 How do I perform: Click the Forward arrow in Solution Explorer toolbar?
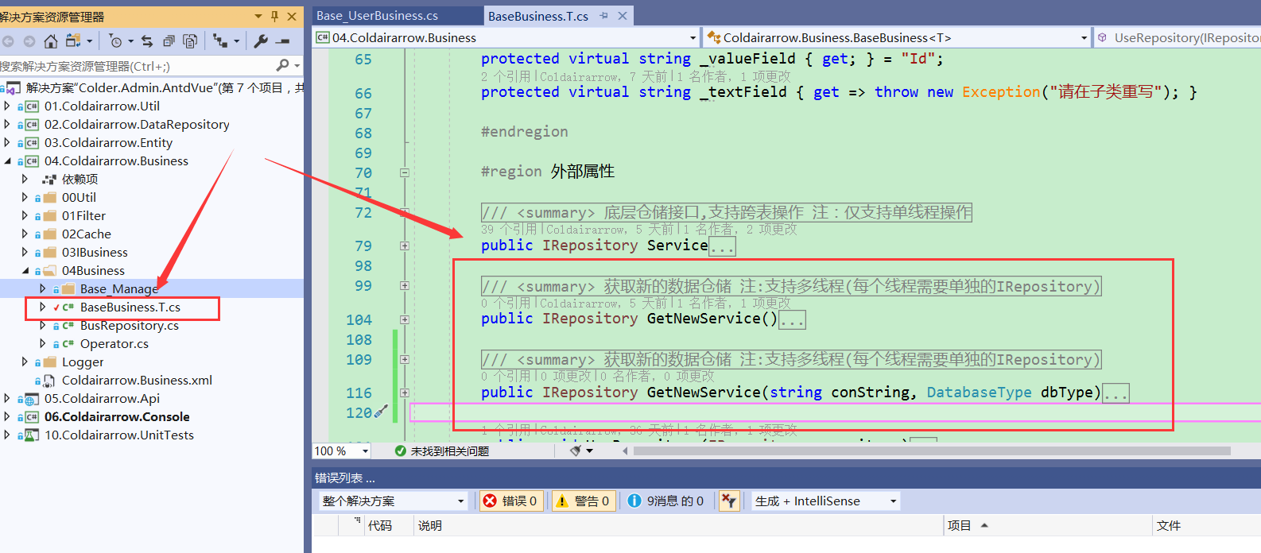click(x=29, y=41)
